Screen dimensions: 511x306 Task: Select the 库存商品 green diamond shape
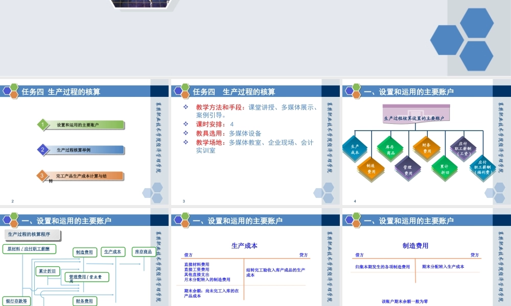pos(390,149)
